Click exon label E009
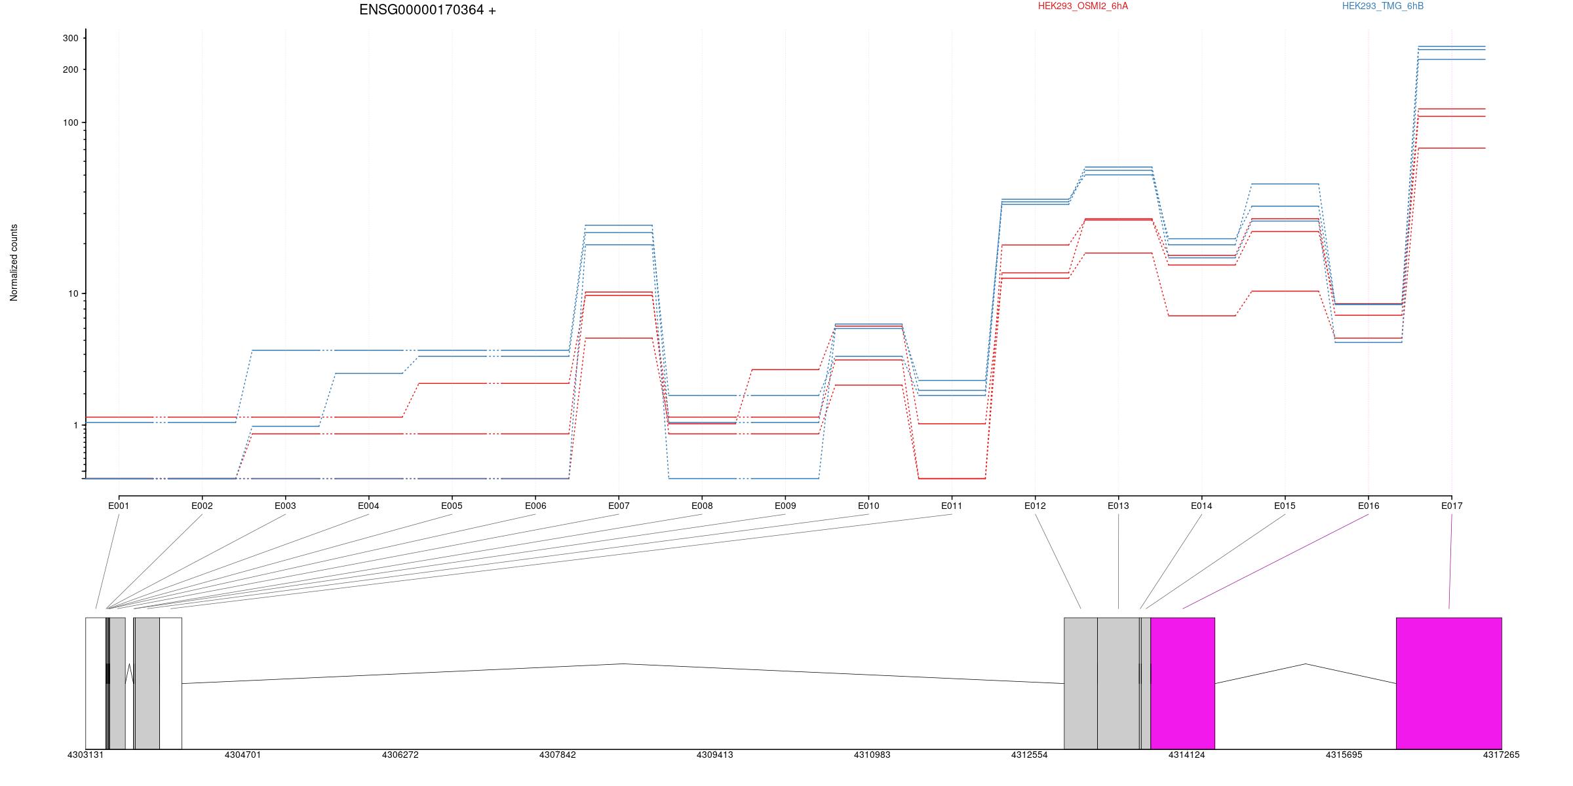 [x=785, y=506]
